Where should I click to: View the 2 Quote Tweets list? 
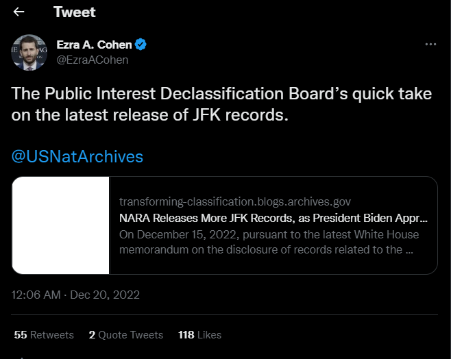tap(125, 335)
